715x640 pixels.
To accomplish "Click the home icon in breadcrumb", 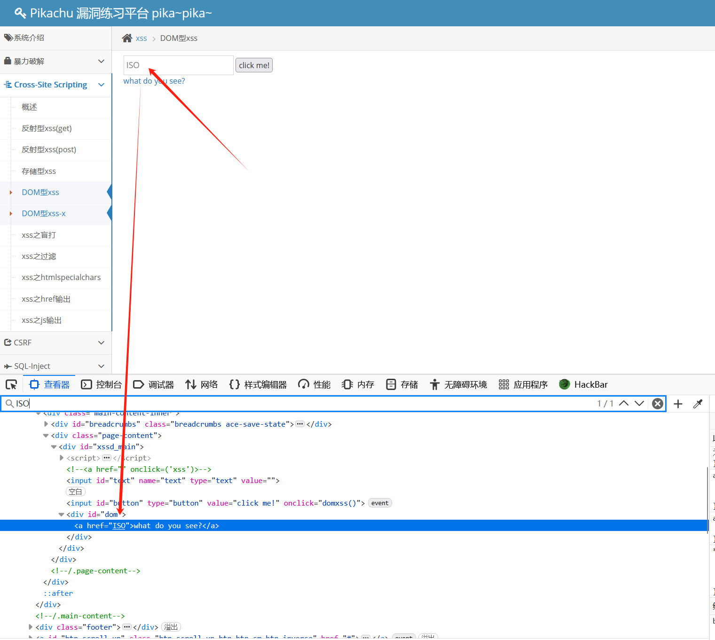I will tap(127, 38).
